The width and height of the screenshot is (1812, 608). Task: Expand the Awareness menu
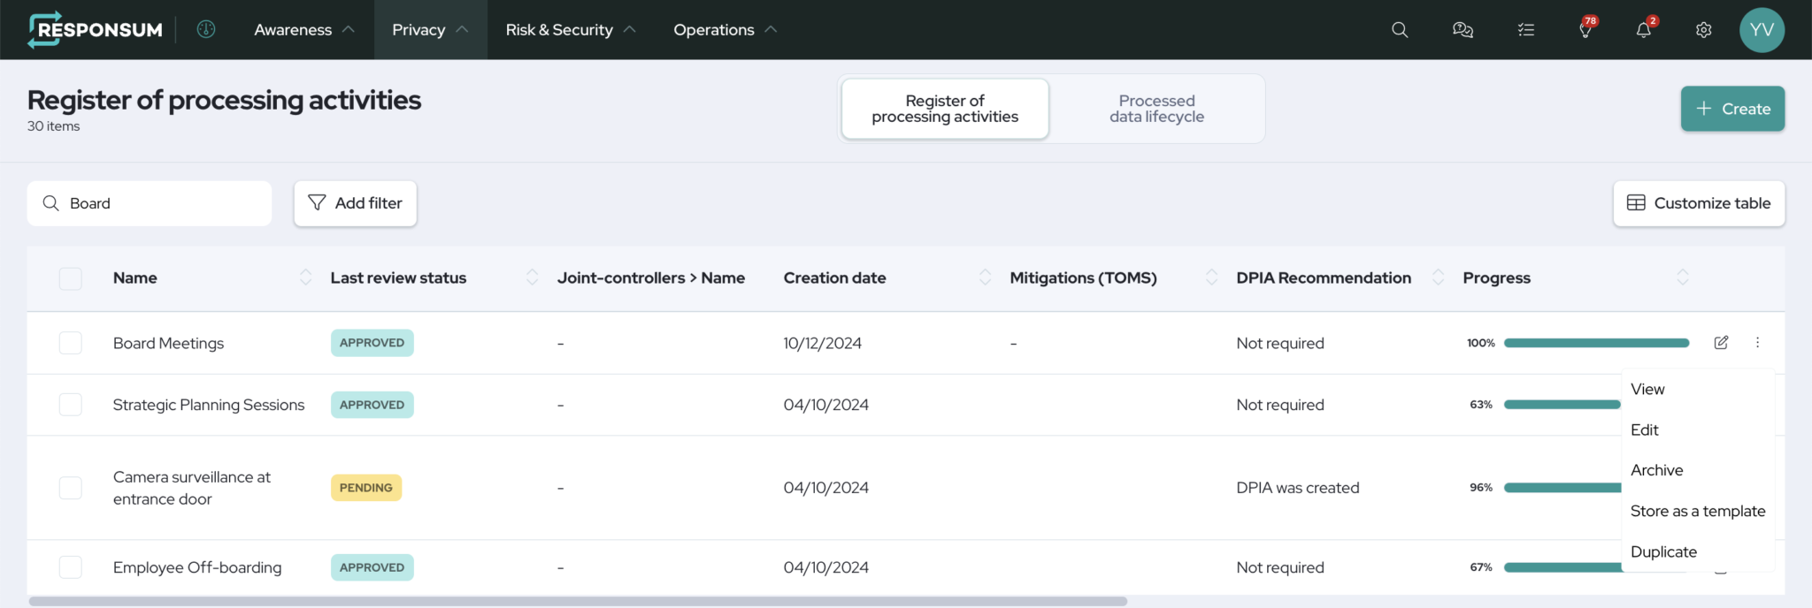pos(303,30)
